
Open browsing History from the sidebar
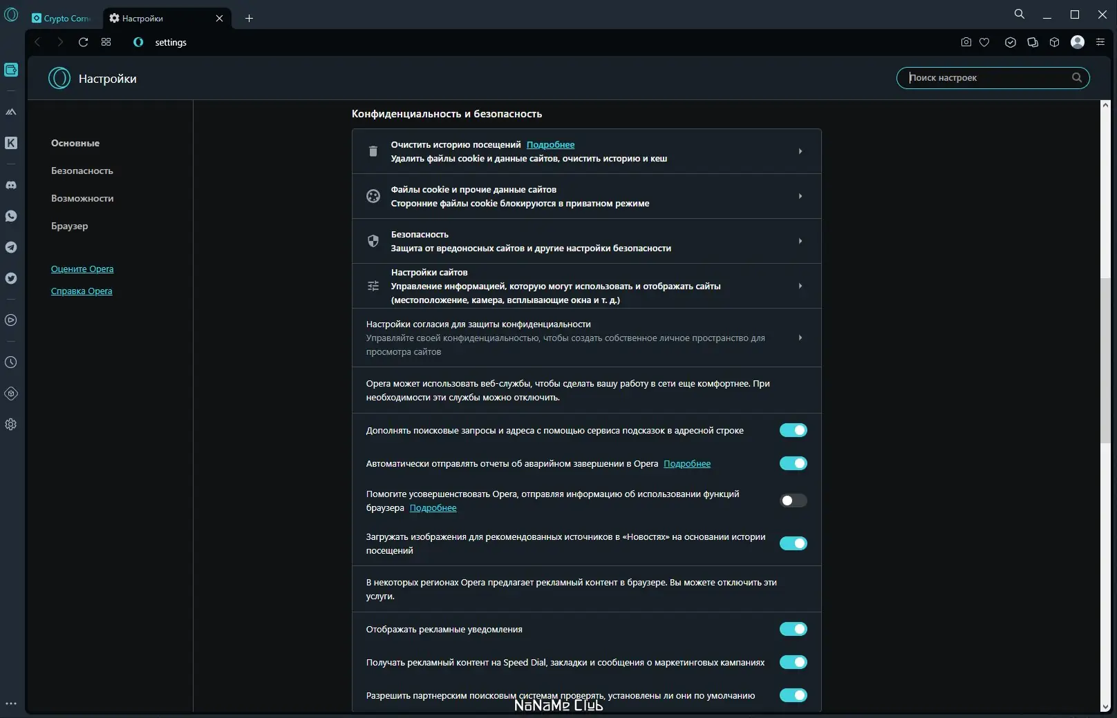11,362
